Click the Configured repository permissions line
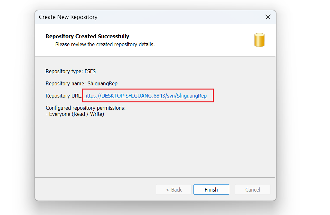Screen dimensions: 330x215 click(x=86, y=108)
